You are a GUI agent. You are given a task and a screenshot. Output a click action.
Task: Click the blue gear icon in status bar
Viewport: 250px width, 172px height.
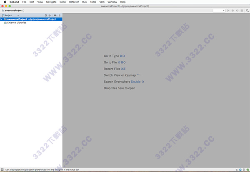[240, 170]
